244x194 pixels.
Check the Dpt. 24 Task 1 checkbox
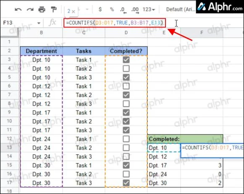tap(126, 139)
